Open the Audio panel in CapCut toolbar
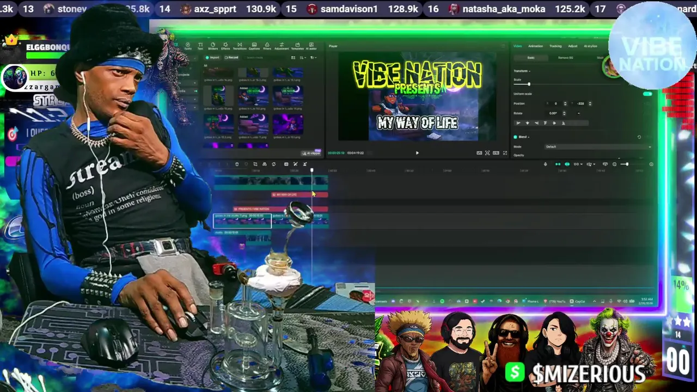This screenshot has width=697, height=392. tap(188, 46)
